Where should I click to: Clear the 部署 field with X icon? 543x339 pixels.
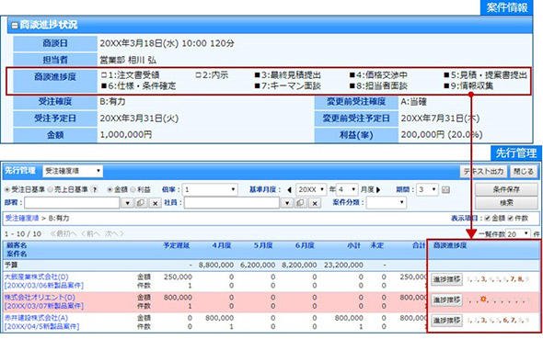(156, 203)
